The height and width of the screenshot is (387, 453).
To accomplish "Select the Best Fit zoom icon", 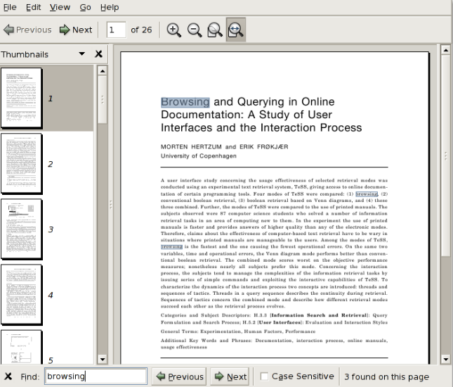I will click(215, 30).
